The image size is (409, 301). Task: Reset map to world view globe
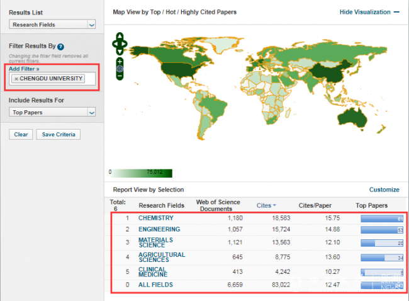pyautogui.click(x=120, y=69)
